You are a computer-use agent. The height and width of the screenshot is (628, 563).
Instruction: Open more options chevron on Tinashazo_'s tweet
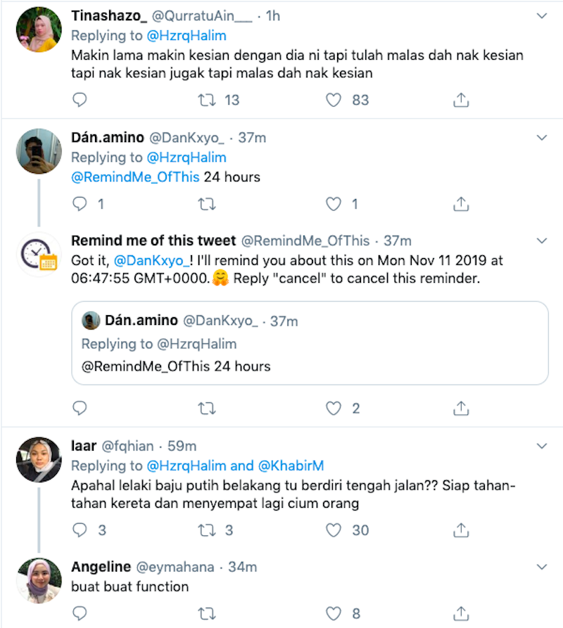[542, 15]
